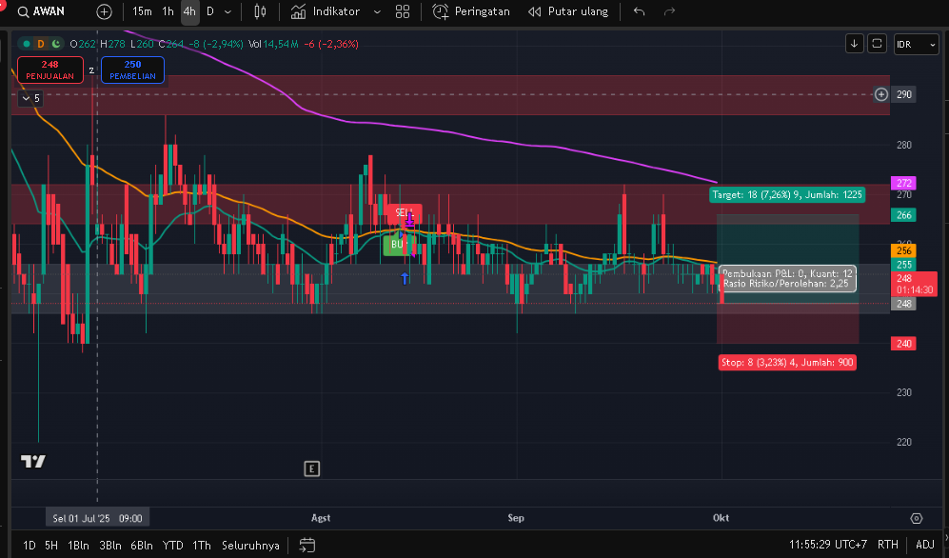Click the green market status dot
Viewport: 949px width, 558px height.
(x=27, y=44)
